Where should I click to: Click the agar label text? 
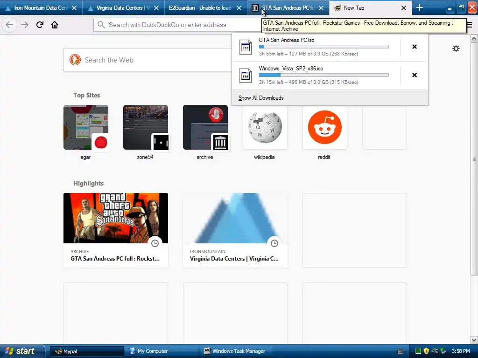point(85,157)
